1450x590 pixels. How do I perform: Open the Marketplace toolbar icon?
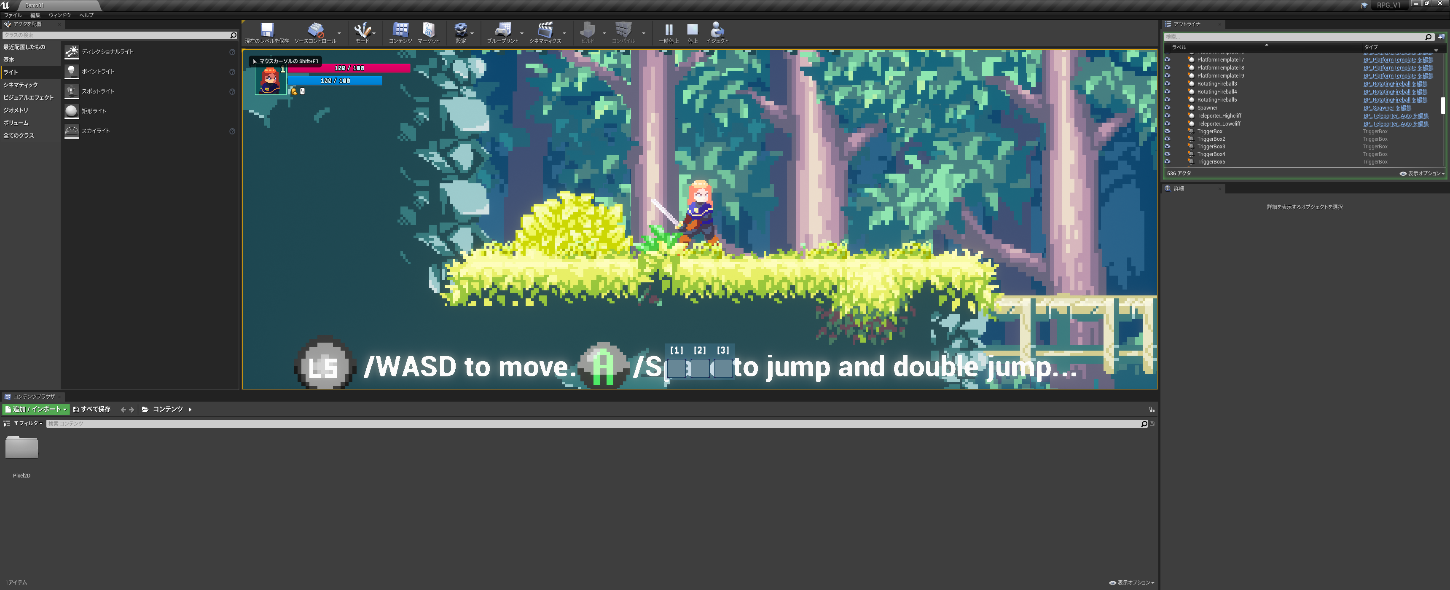coord(428,30)
